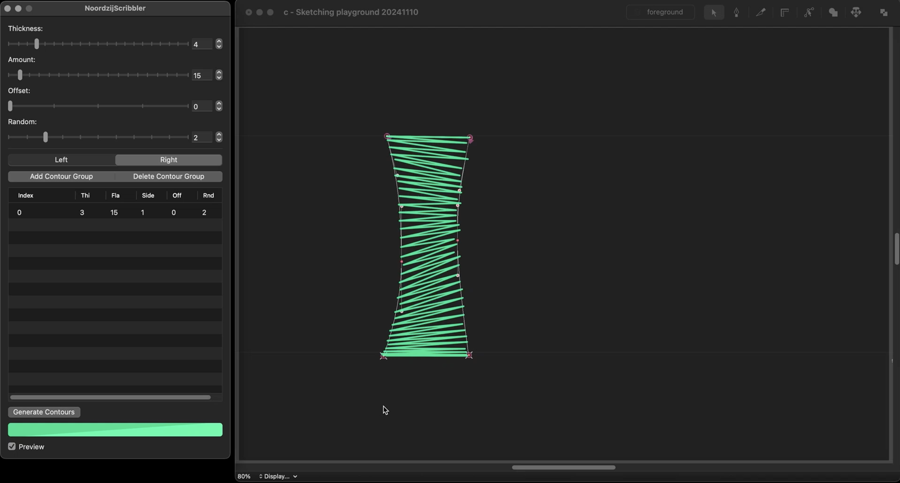Select the point-selection node tool
The height and width of the screenshot is (483, 900).
pos(809,12)
